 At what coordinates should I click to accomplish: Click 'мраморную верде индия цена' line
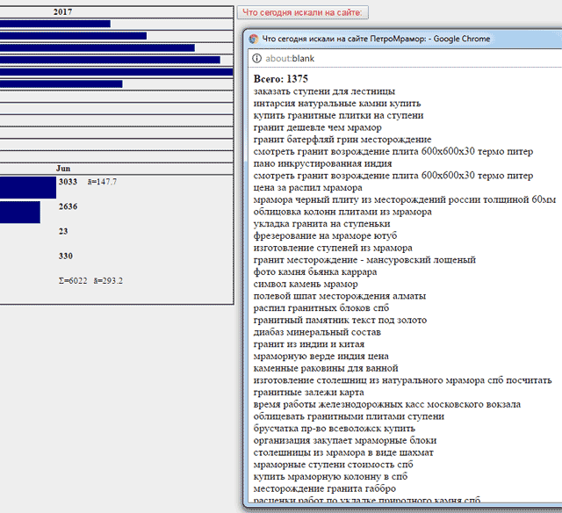click(321, 357)
